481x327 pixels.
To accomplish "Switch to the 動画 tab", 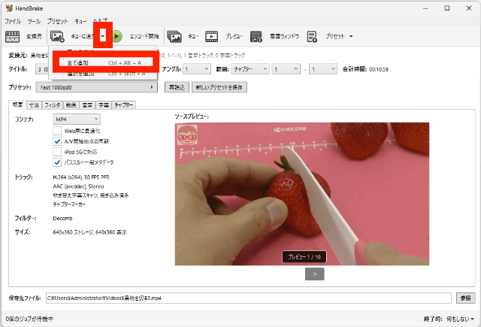I will [71, 105].
